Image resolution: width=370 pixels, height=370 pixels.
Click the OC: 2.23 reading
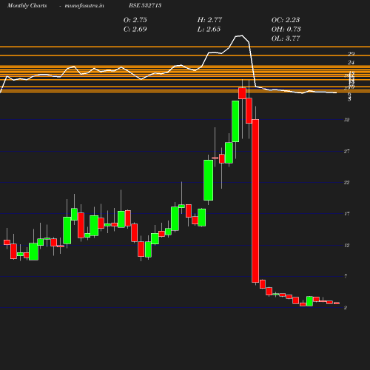point(286,20)
